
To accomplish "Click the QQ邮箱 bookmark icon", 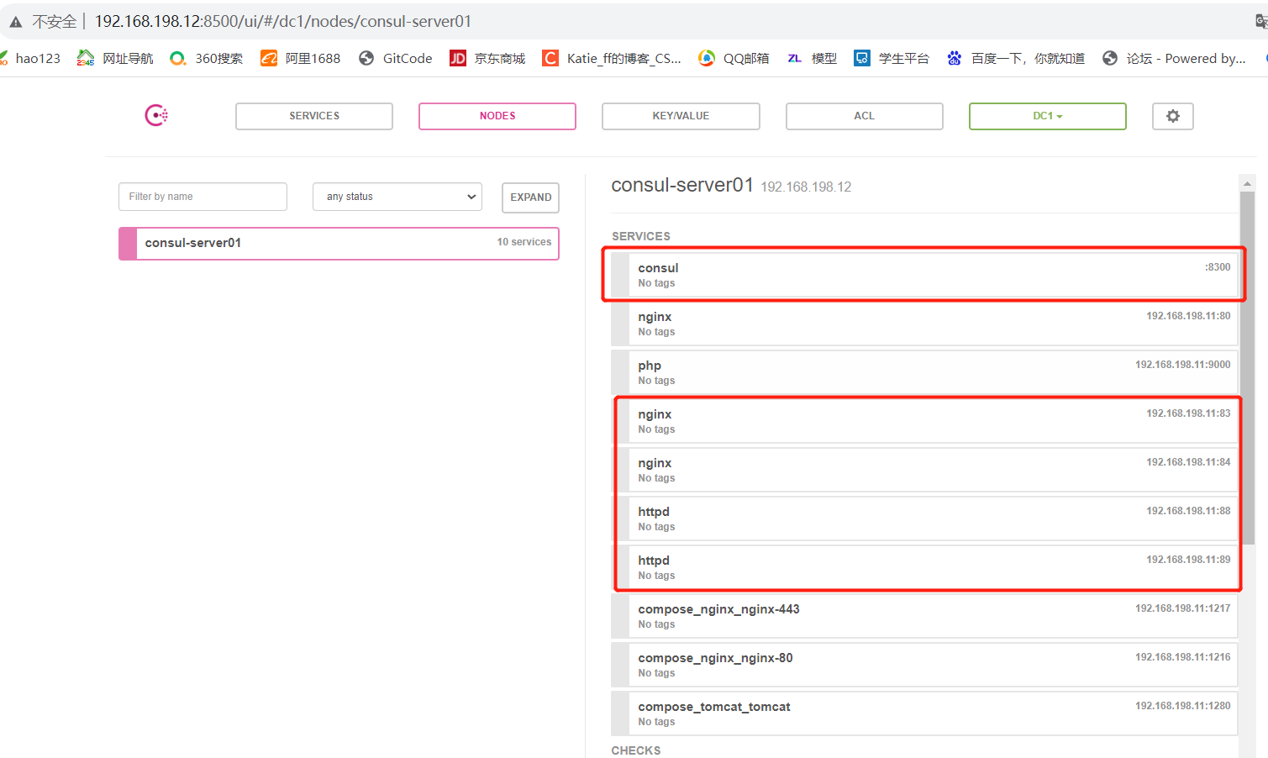I will (706, 58).
